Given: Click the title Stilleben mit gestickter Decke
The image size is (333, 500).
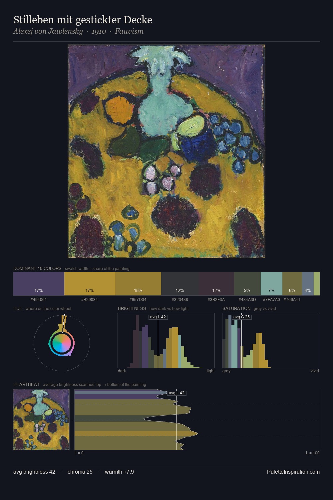Looking at the screenshot, I should pos(83,20).
